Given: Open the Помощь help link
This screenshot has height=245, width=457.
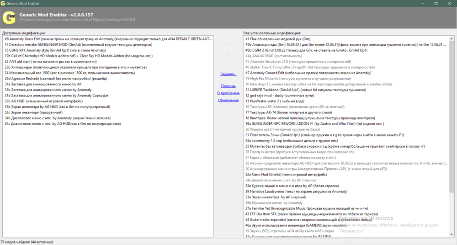Looking at the screenshot, I should point(228,86).
